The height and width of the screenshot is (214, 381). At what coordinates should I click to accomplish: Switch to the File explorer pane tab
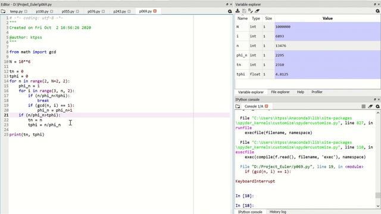pos(280,92)
